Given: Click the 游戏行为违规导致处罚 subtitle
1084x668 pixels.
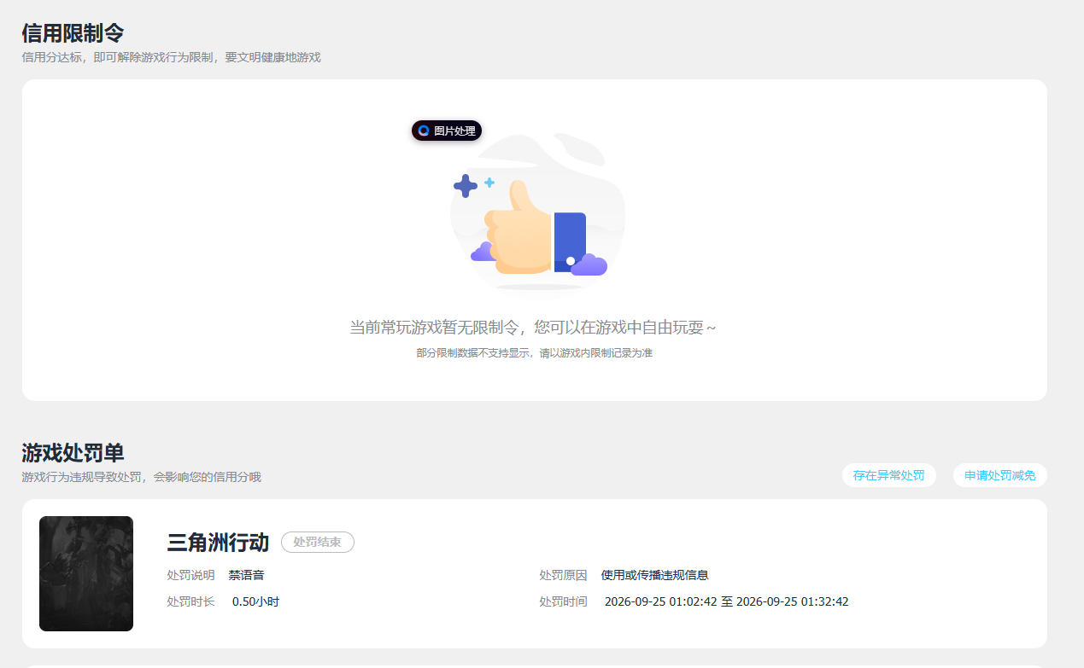Looking at the screenshot, I should [x=141, y=477].
